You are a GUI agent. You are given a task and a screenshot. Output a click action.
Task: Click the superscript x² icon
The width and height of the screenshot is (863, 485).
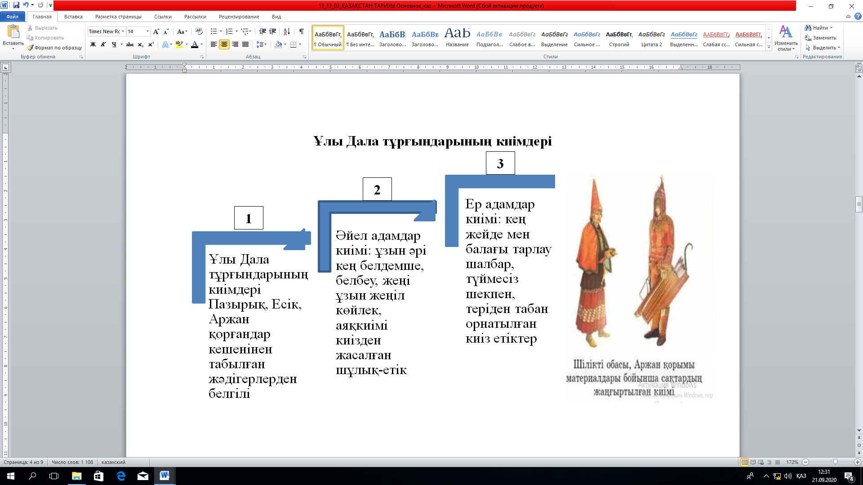point(151,44)
